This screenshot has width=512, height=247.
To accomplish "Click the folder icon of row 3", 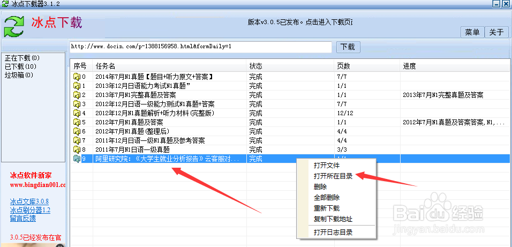I will click(x=77, y=104).
